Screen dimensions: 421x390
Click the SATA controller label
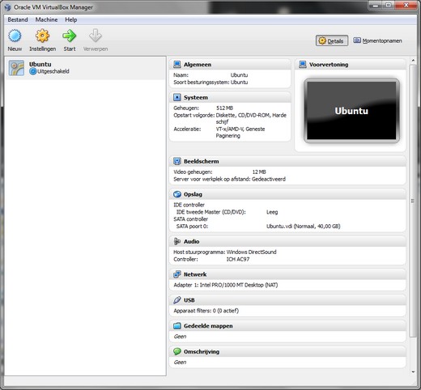click(x=190, y=219)
